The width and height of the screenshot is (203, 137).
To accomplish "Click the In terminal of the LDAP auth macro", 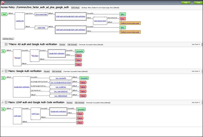I will point(3,109).
